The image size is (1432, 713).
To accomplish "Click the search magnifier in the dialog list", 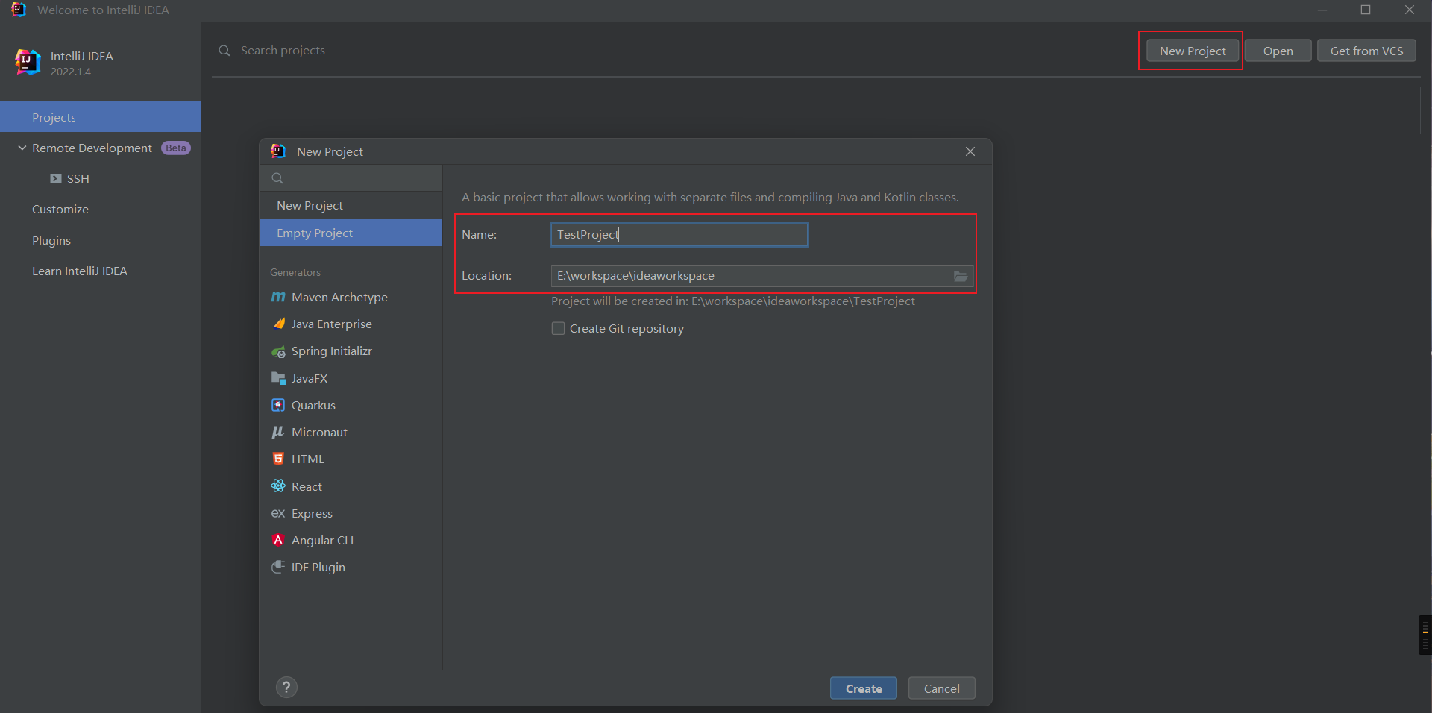I will pos(277,178).
